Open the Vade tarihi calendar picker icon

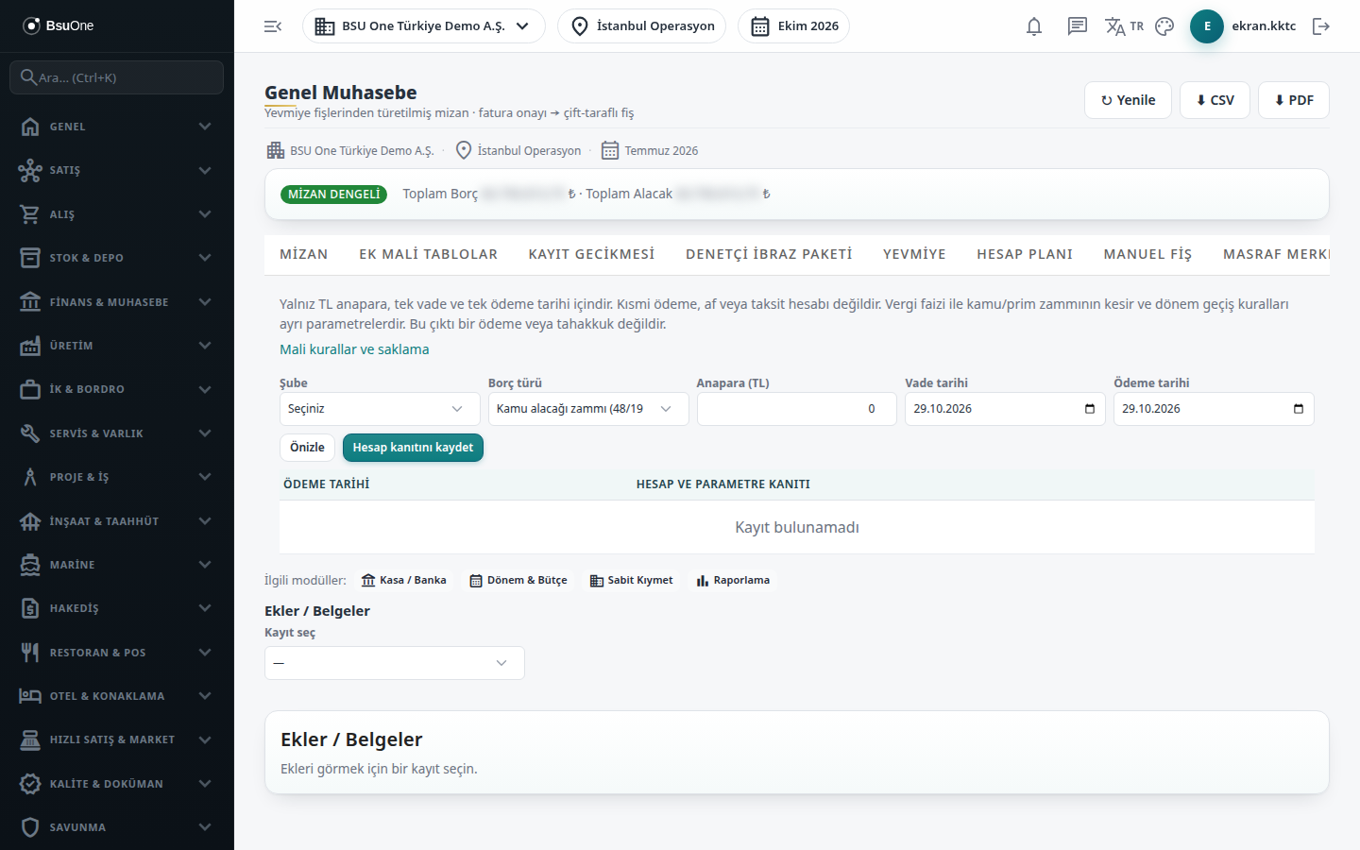[x=1090, y=409]
